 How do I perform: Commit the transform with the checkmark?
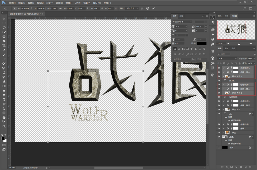click(x=153, y=9)
